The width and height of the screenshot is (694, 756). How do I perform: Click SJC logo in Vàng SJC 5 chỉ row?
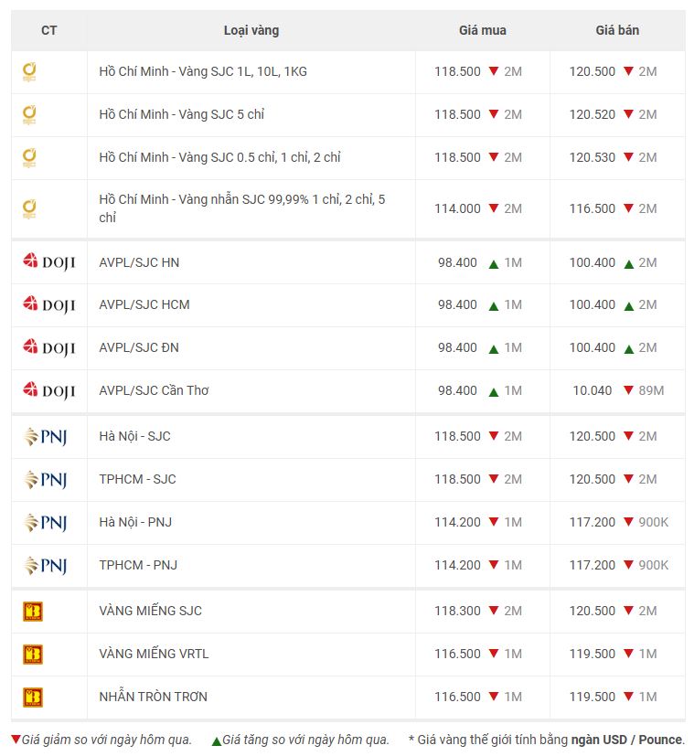coord(29,114)
